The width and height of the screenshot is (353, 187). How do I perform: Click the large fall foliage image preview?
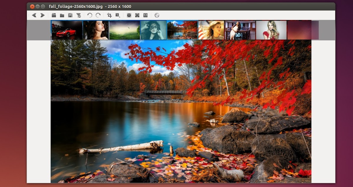[181, 111]
